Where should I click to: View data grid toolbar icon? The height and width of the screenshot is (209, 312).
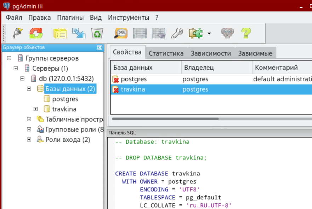click(140, 33)
